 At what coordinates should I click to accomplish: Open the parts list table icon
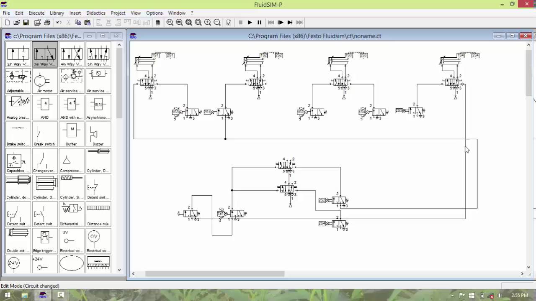[x=158, y=23]
